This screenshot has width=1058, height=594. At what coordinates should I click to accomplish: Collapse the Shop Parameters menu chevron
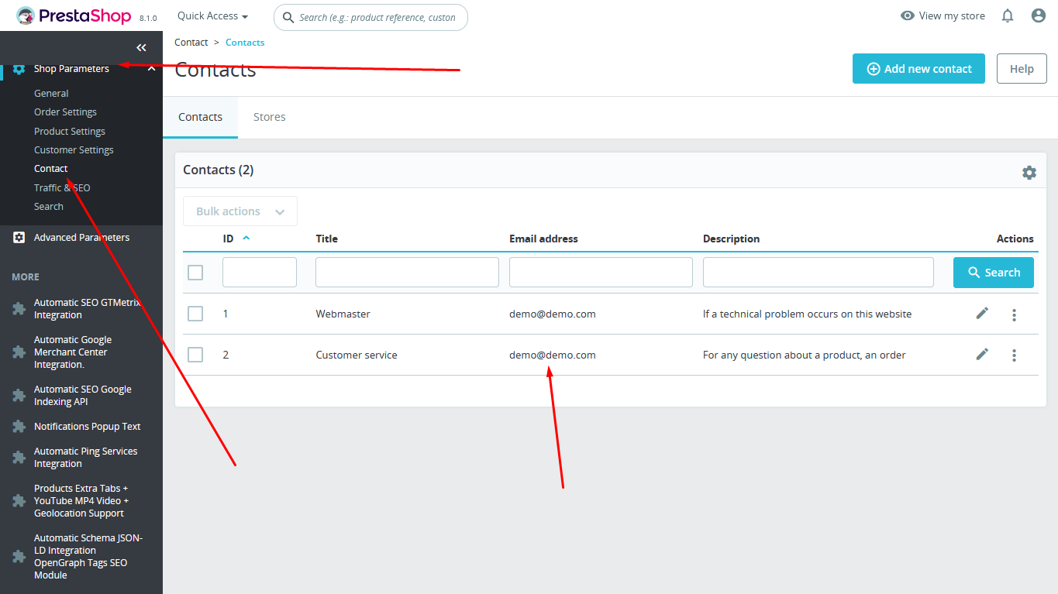(x=151, y=69)
